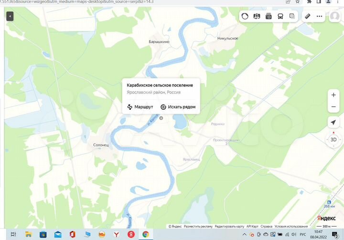Open the user profile avatar on the map

click(x=335, y=16)
